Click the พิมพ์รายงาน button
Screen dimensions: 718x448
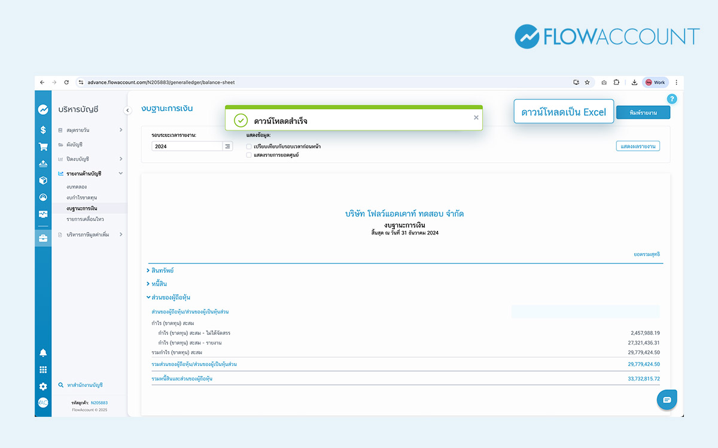click(x=643, y=112)
